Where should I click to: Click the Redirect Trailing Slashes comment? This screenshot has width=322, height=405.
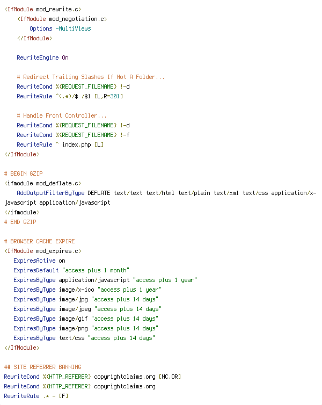(x=91, y=77)
